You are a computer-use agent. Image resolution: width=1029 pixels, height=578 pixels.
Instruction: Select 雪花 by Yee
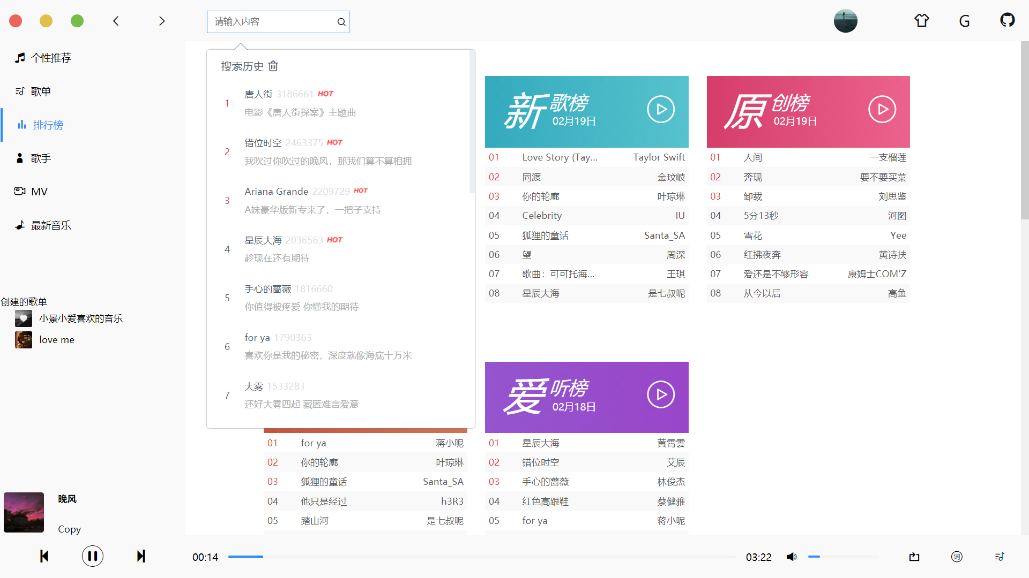808,235
